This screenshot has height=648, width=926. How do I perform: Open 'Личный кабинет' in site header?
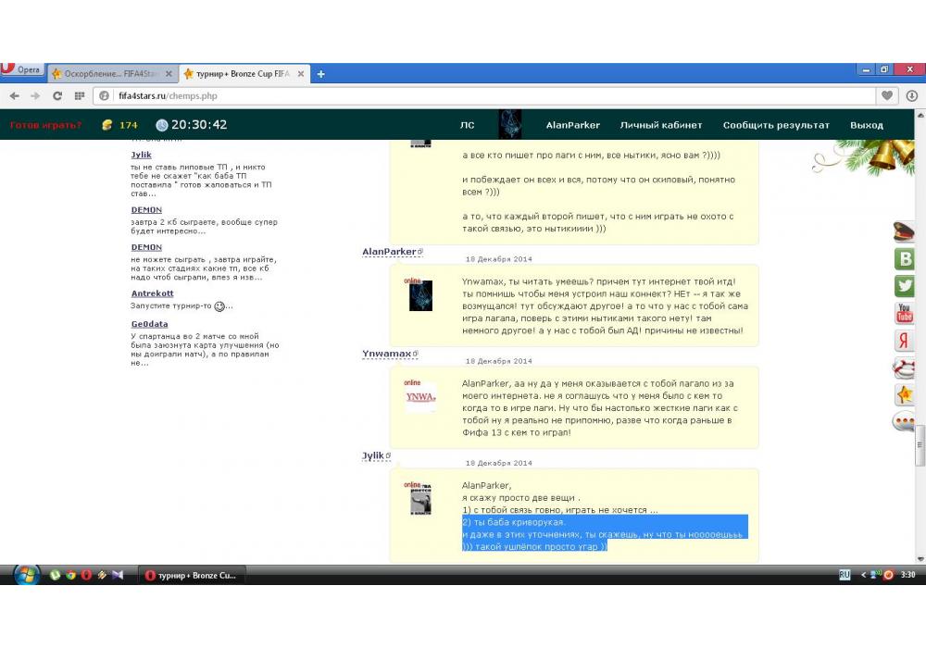[x=660, y=125]
